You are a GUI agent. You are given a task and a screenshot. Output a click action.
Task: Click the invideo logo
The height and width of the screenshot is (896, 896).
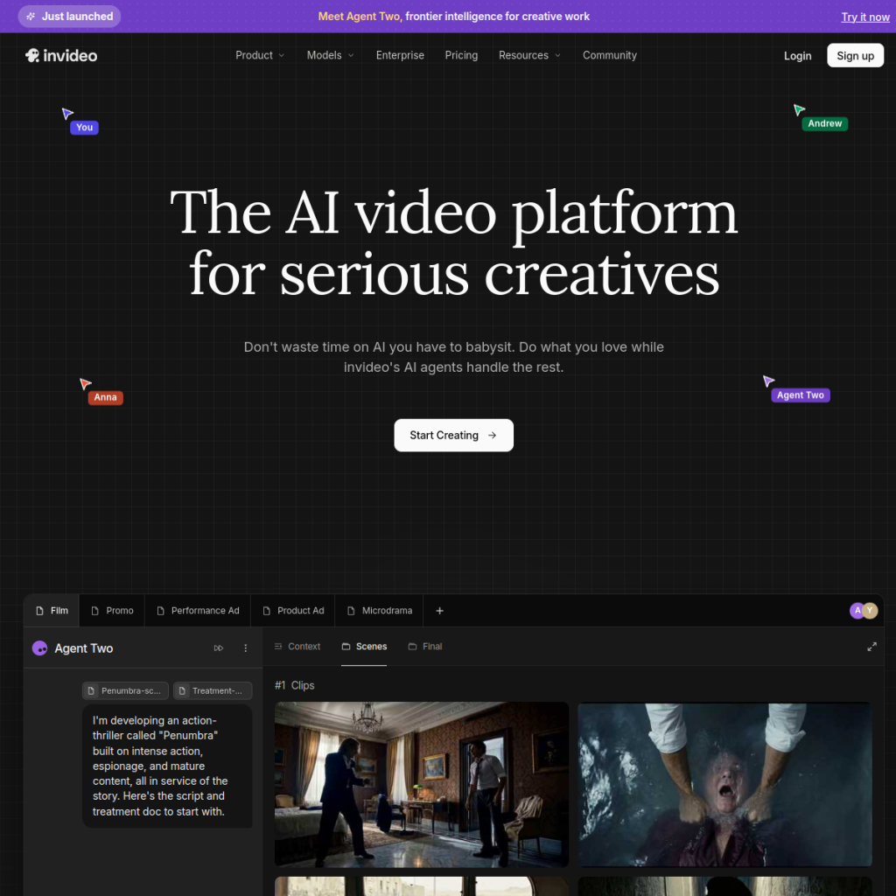tap(61, 55)
